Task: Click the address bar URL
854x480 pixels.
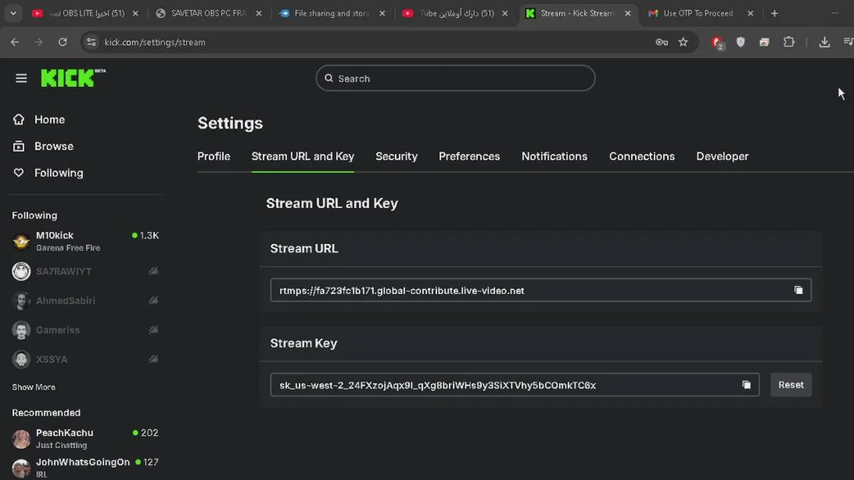Action: coord(155,42)
